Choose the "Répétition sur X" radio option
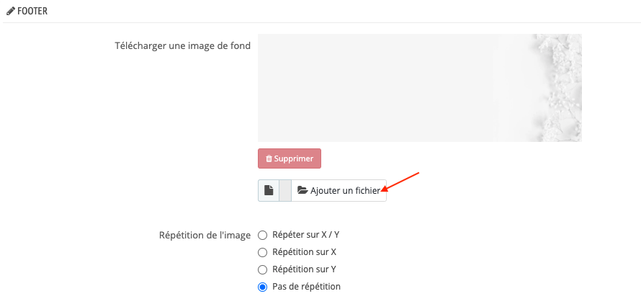This screenshot has height=304, width=641. pos(263,252)
